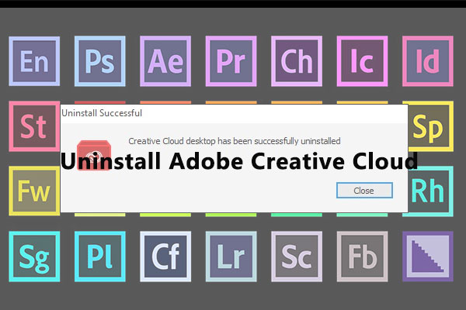Select the En Encore icon
The width and height of the screenshot is (466, 310).
pyautogui.click(x=34, y=61)
